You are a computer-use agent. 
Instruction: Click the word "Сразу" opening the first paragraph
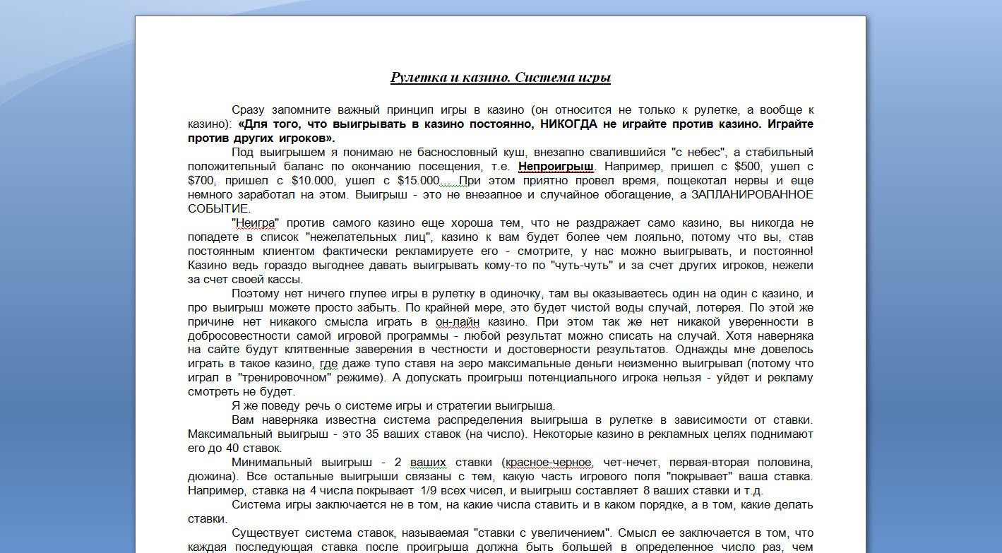tap(248, 110)
